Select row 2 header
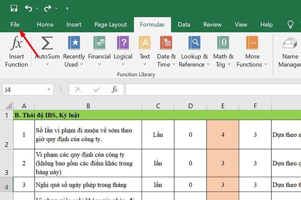This screenshot has width=301, height=200. tap(6, 134)
